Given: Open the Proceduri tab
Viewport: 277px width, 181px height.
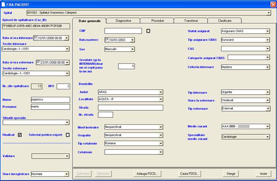Looking at the screenshot, I should pyautogui.click(x=157, y=21).
